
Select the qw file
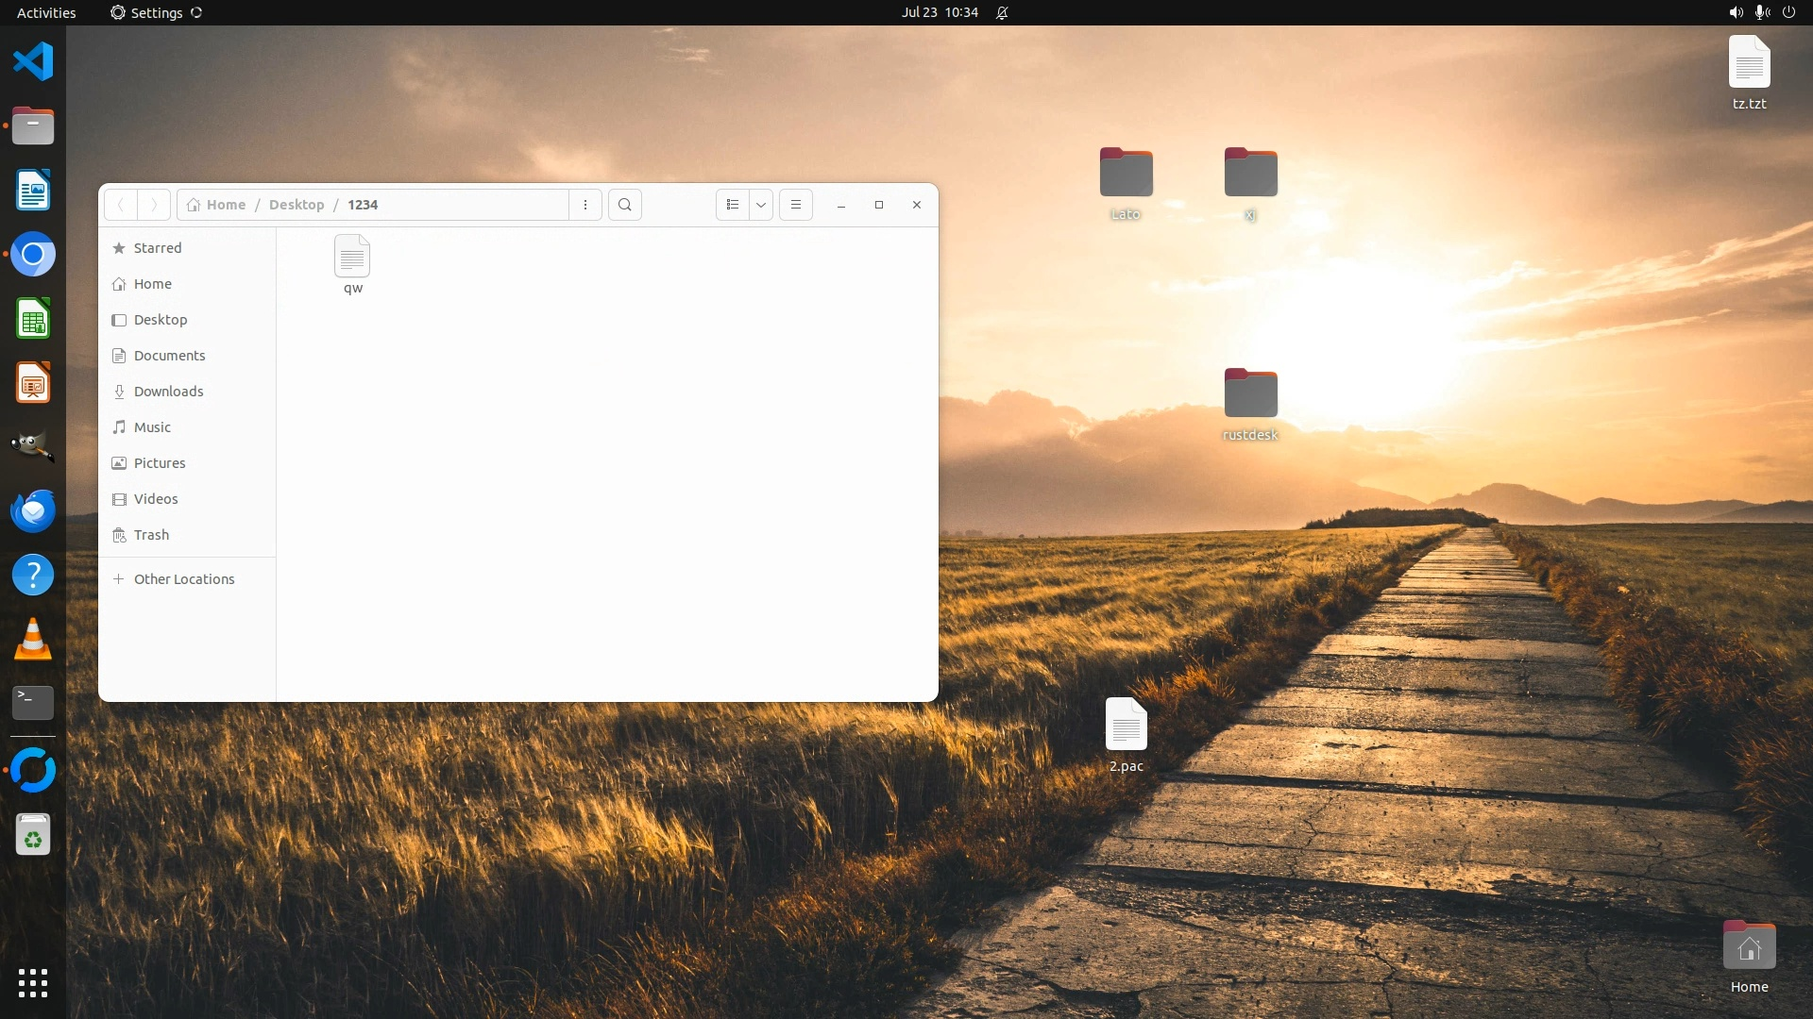click(352, 265)
